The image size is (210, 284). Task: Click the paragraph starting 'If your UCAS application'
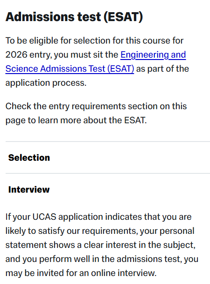(x=102, y=245)
